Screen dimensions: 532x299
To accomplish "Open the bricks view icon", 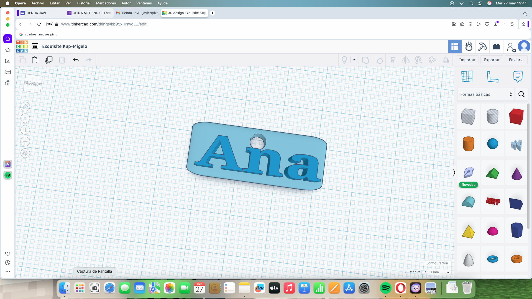I will click(496, 47).
